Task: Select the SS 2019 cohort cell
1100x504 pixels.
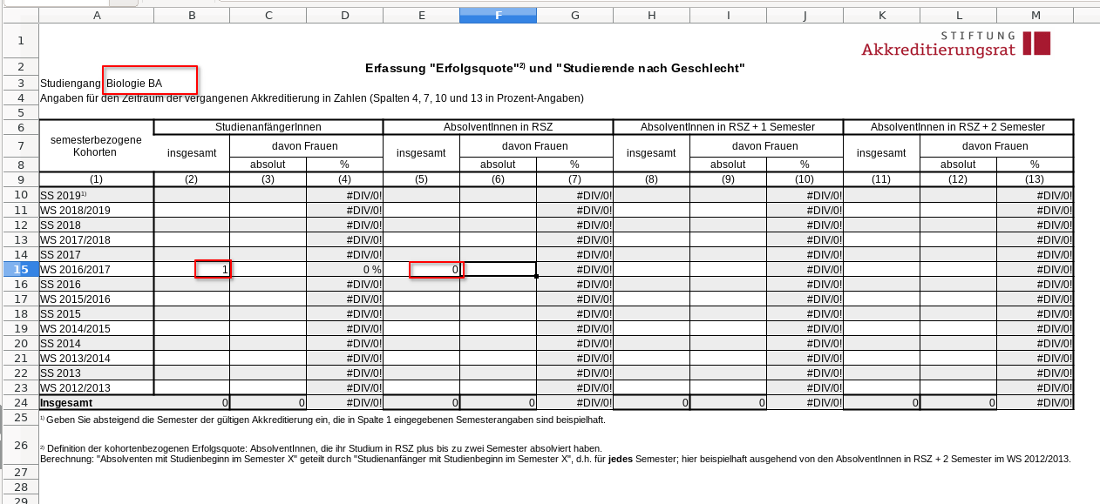Action: click(96, 196)
